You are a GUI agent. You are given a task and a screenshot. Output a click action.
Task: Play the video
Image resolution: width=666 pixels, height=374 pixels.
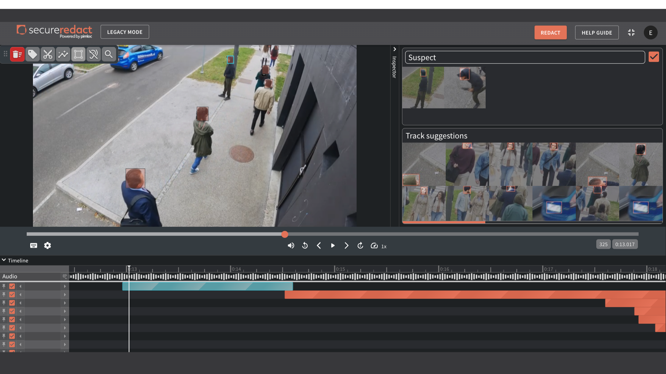click(333, 246)
